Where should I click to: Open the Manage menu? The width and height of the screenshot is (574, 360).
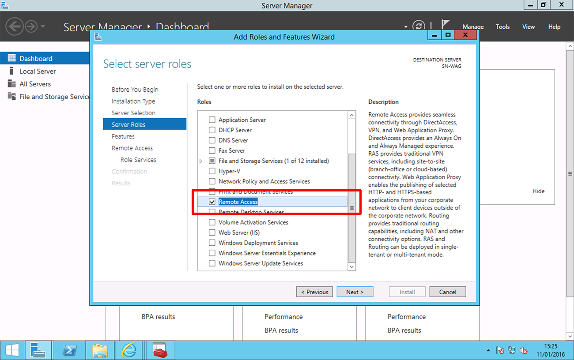pyautogui.click(x=473, y=26)
